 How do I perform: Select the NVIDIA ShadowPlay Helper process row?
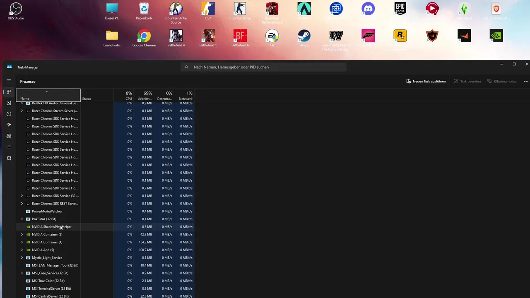105,227
